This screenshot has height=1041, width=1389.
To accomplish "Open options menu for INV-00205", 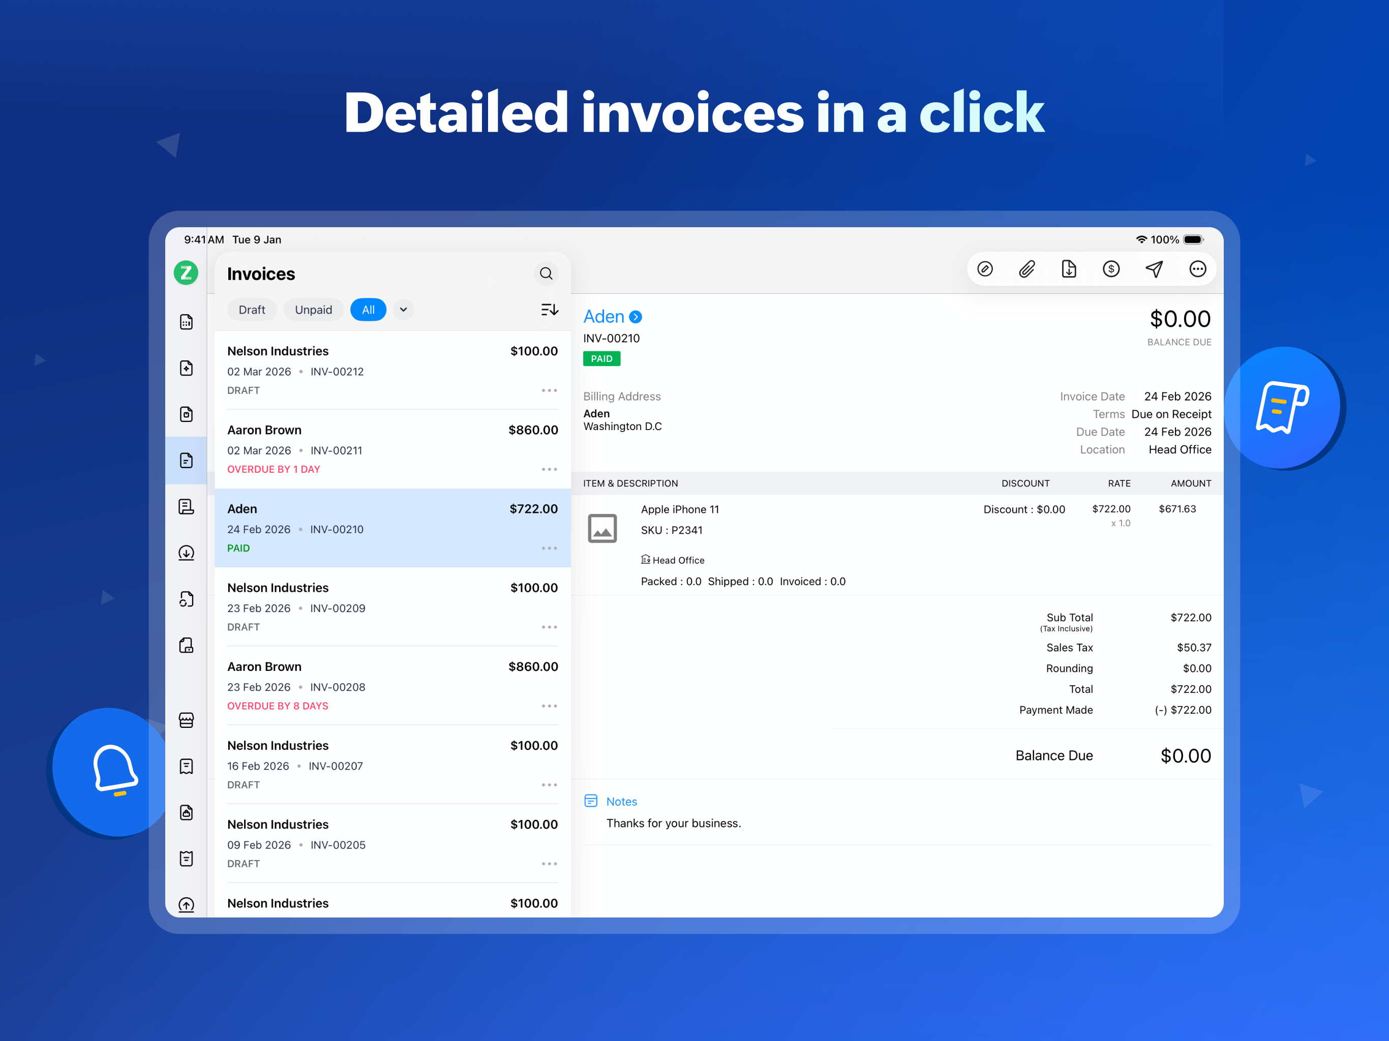I will [x=550, y=864].
